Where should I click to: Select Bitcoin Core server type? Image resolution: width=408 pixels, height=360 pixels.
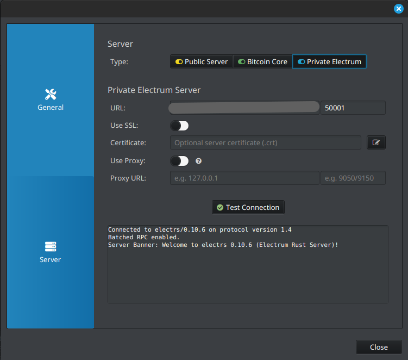(262, 62)
